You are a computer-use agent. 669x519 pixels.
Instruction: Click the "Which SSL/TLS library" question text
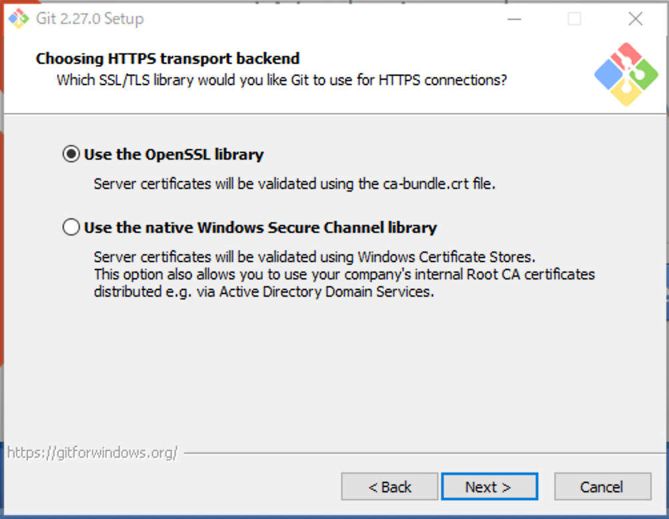282,81
